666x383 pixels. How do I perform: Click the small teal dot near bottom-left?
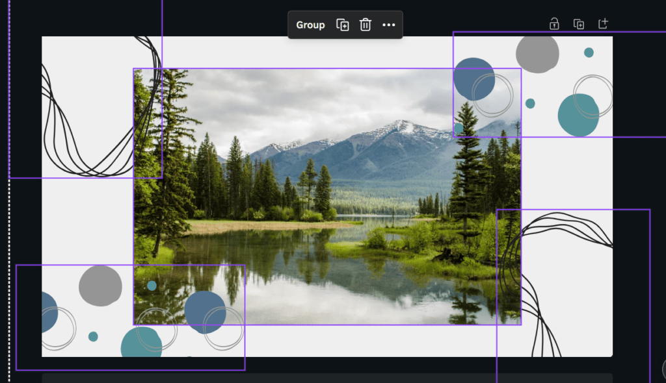(93, 336)
